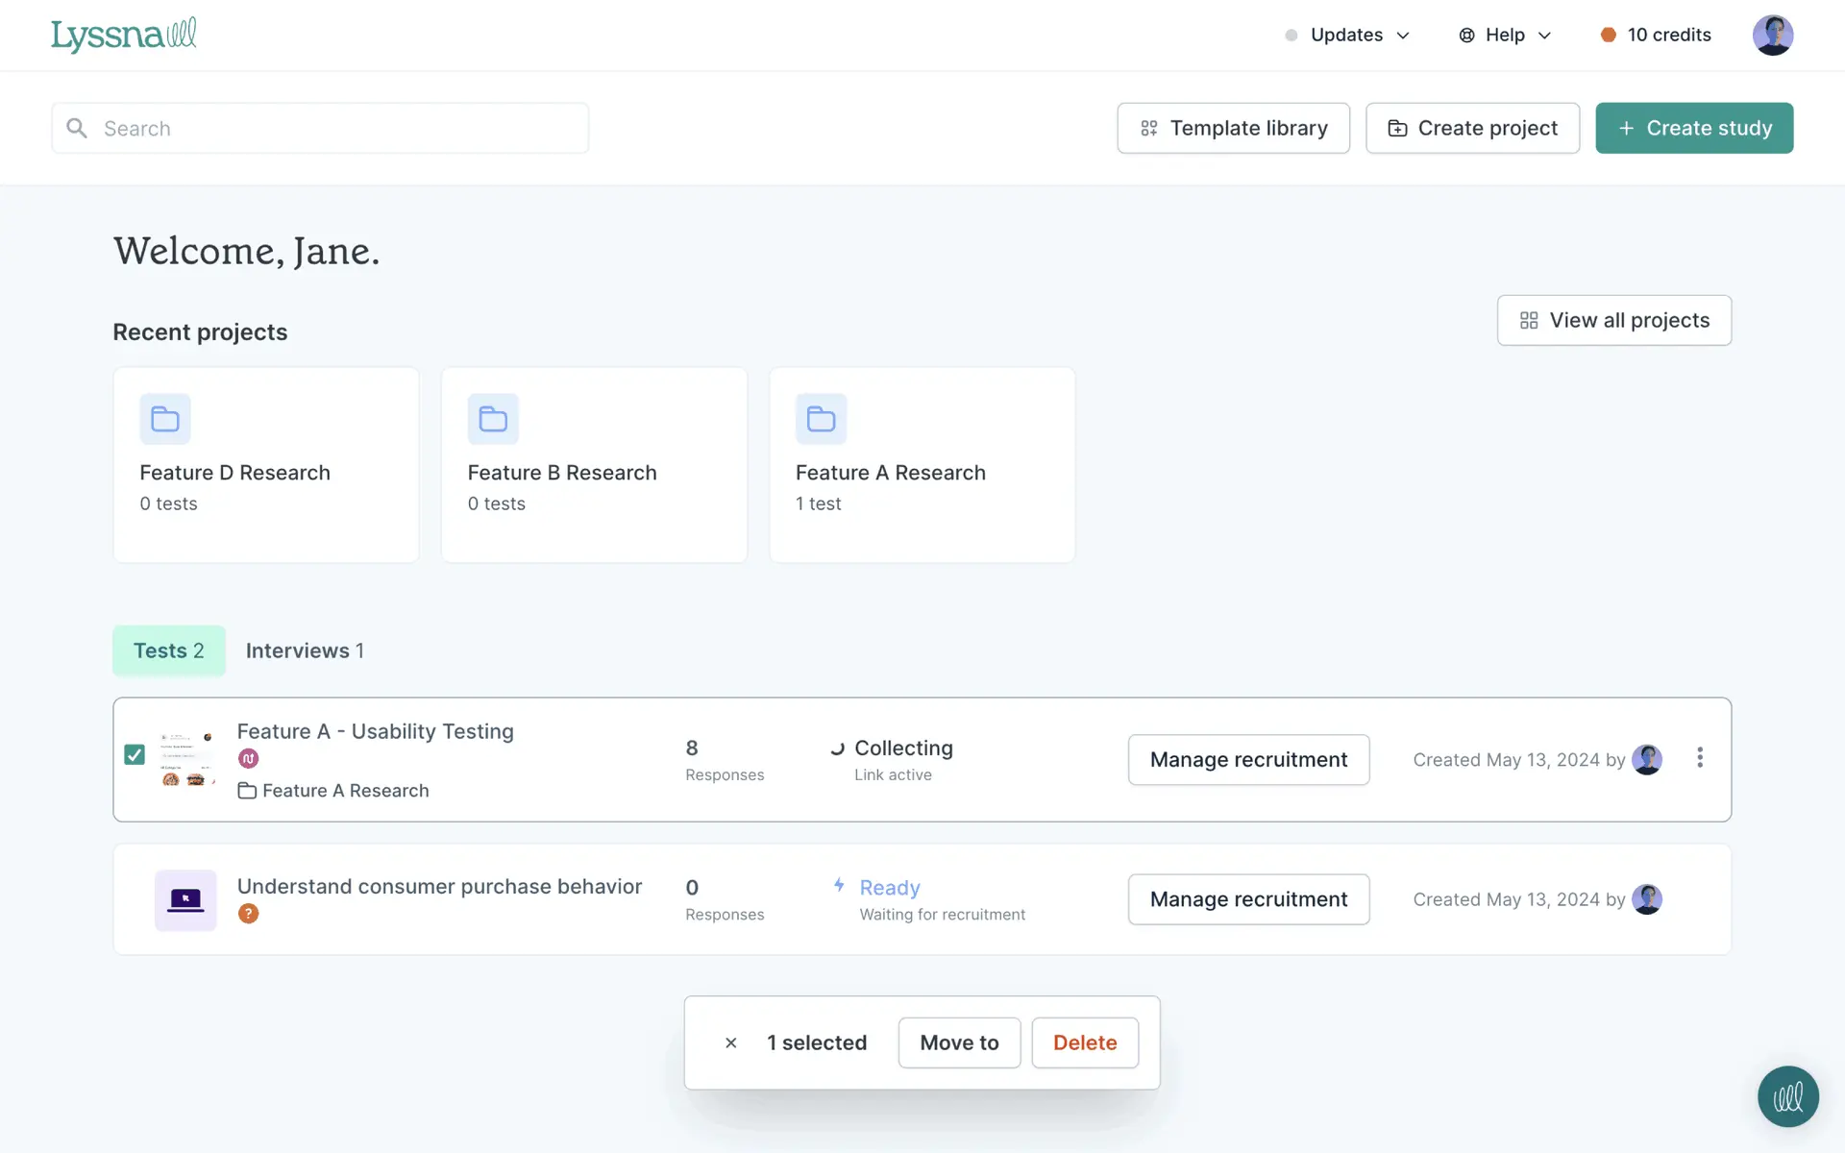This screenshot has height=1153, width=1845.
Task: Switch to the Interviews tab
Action: pos(305,650)
